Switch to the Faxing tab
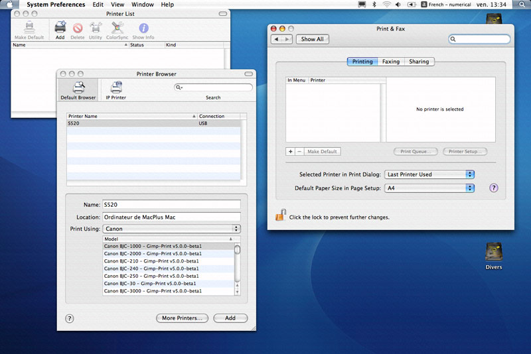531x354 pixels. [391, 62]
